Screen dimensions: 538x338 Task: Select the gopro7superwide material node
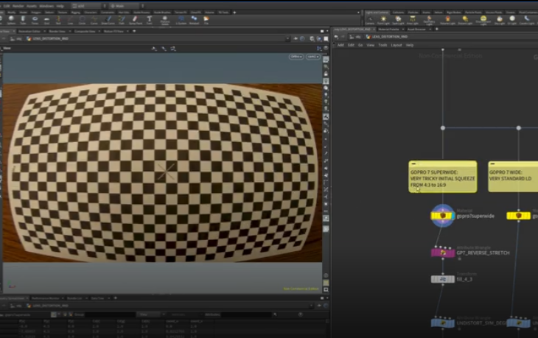[441, 215]
